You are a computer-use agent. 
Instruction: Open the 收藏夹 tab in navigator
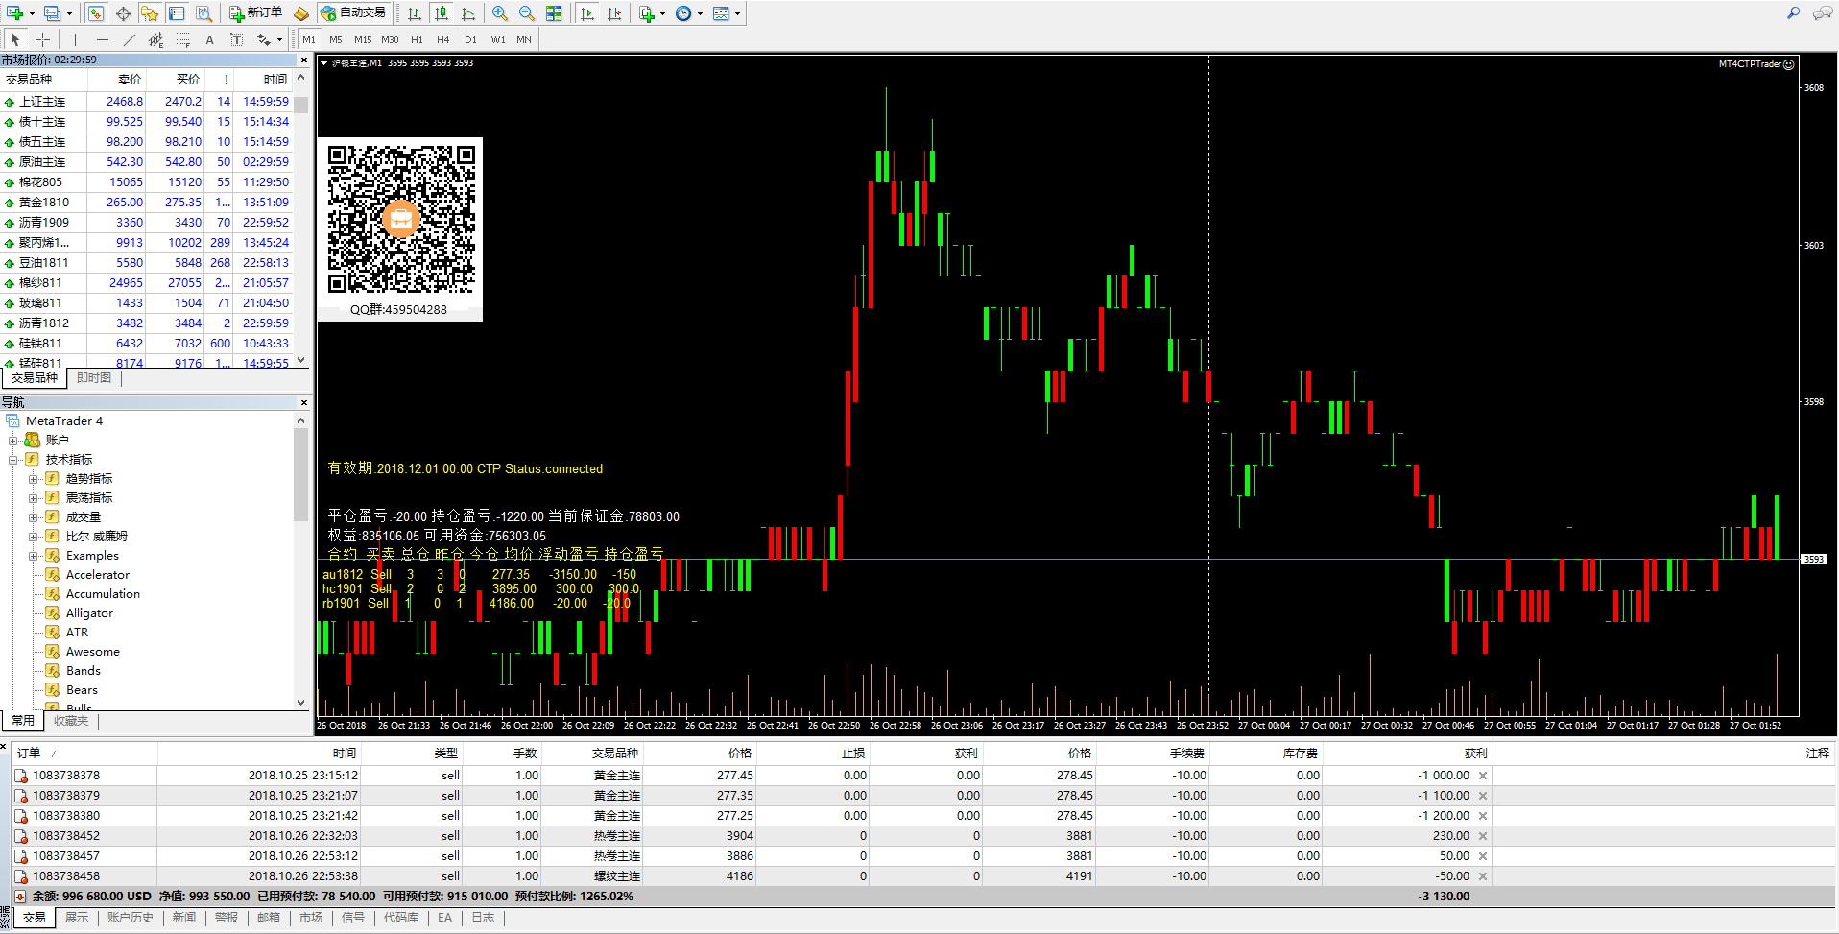(x=71, y=721)
